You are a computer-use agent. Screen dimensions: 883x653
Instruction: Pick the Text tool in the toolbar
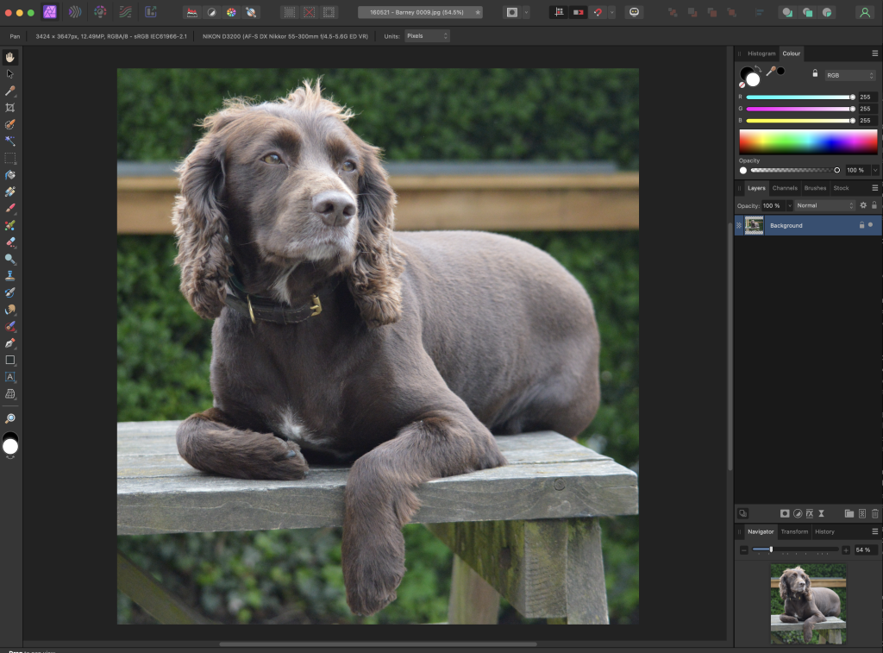[10, 377]
